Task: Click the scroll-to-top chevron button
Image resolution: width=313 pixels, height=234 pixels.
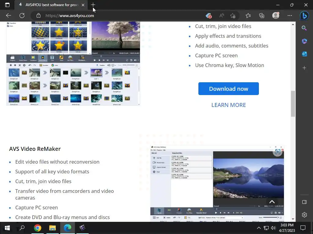Action: 272,202
